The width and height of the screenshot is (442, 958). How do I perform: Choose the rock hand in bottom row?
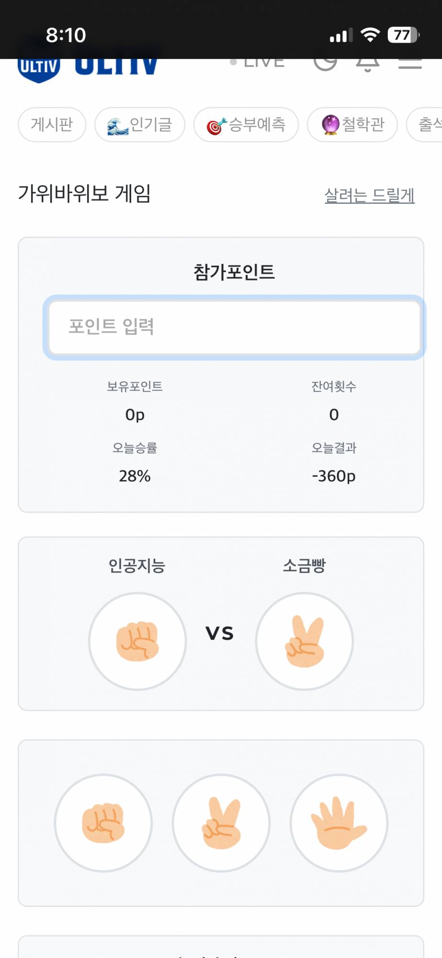tap(103, 822)
